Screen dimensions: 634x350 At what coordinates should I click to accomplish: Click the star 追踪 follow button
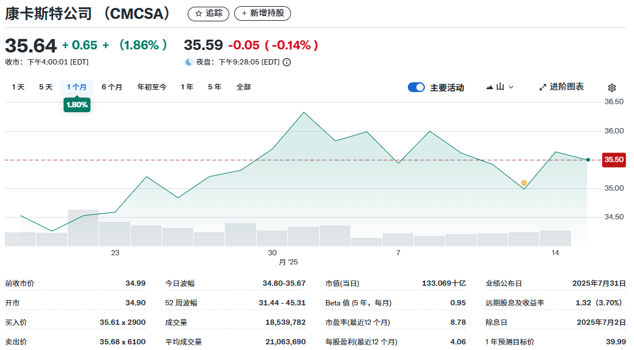tap(208, 13)
